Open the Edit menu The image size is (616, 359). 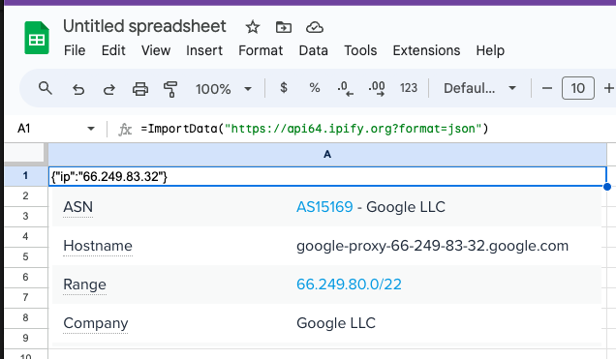click(x=113, y=50)
